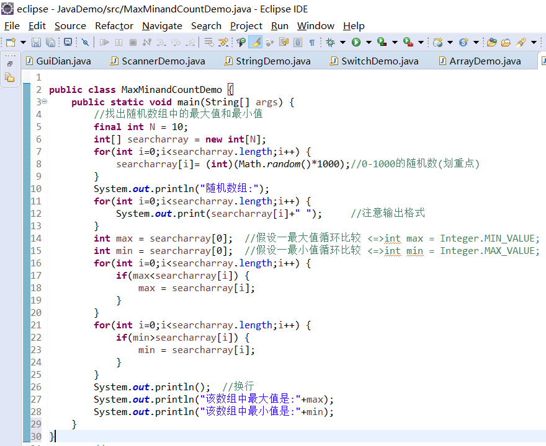Click line number 14 in the gutter

(x=36, y=238)
